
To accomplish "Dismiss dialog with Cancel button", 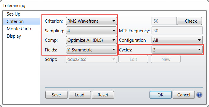I will click(x=184, y=95).
